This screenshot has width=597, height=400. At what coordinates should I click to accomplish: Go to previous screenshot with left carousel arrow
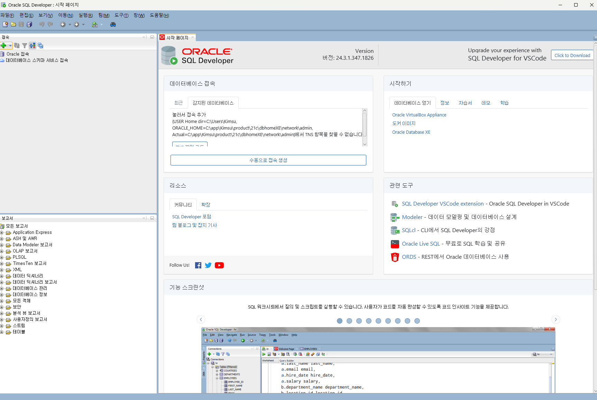(x=201, y=320)
